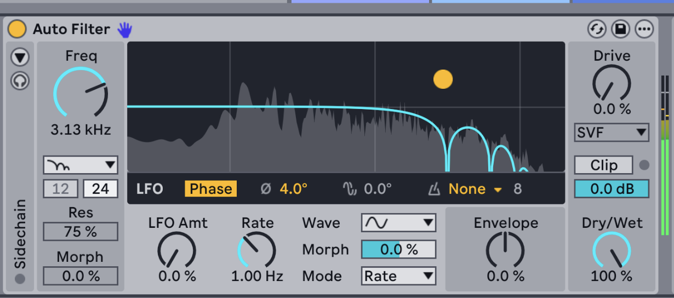Save preset with the disk icon
Screen dimensions: 674x298
click(x=620, y=29)
